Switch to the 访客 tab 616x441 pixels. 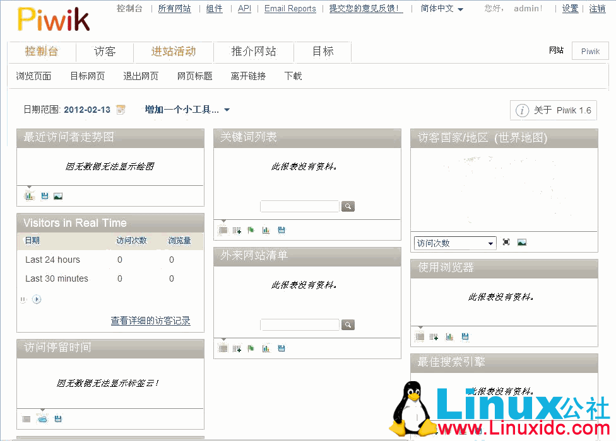pyautogui.click(x=105, y=52)
